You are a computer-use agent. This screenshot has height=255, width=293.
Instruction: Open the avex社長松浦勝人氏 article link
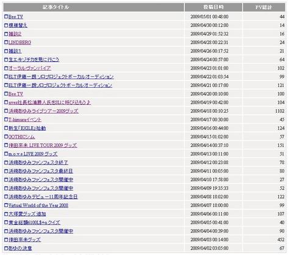49,102
